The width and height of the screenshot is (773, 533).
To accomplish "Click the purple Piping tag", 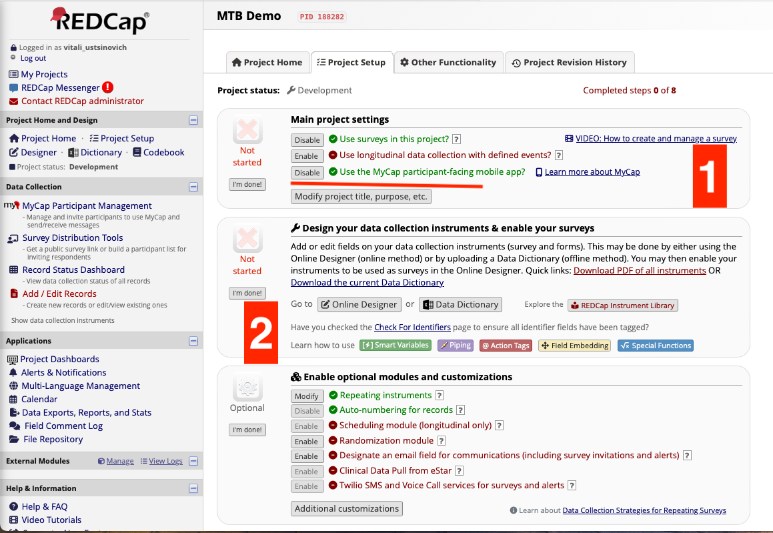I will [456, 345].
